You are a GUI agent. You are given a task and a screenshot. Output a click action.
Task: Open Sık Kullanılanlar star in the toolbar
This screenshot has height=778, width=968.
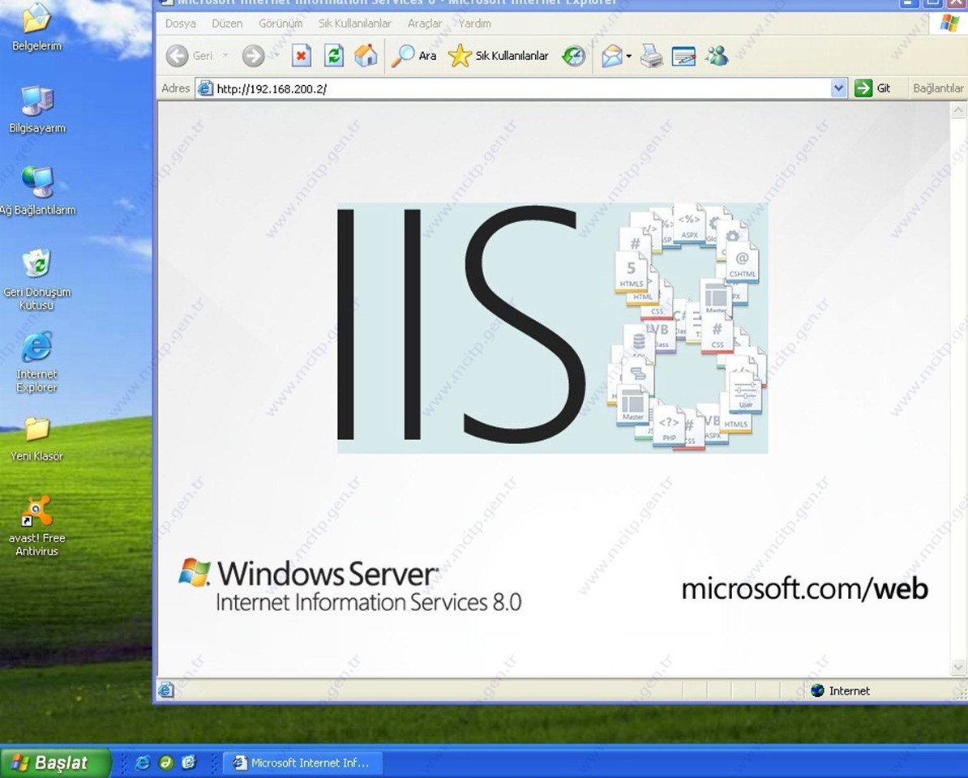point(499,56)
